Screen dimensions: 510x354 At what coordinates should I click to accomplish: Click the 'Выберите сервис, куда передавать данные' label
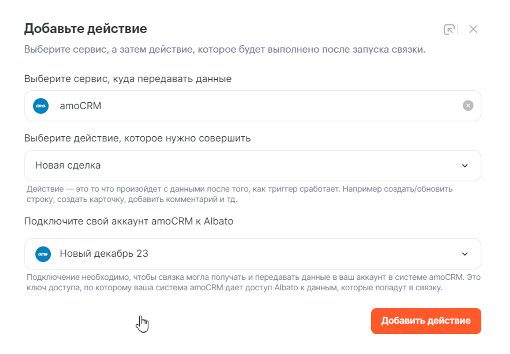(128, 79)
